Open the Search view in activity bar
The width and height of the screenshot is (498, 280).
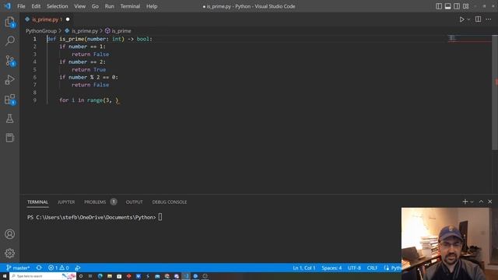(10, 40)
